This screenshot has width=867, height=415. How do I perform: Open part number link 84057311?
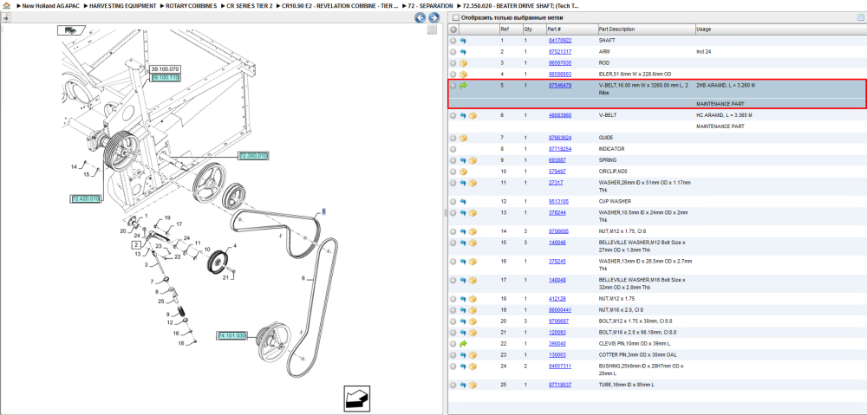559,366
